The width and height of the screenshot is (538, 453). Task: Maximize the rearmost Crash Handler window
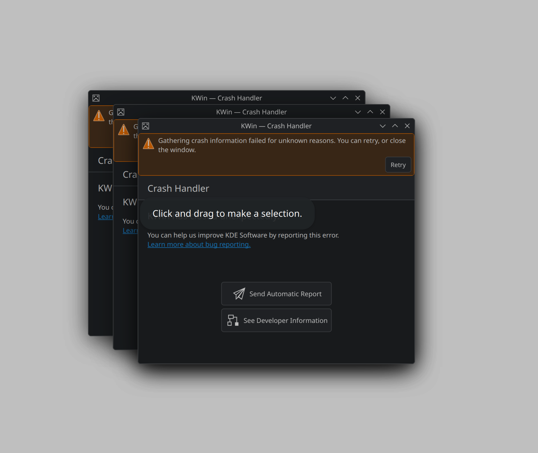pyautogui.click(x=346, y=98)
